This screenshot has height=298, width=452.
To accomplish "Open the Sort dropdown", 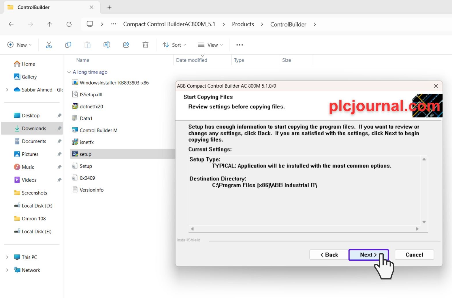I will 174,45.
